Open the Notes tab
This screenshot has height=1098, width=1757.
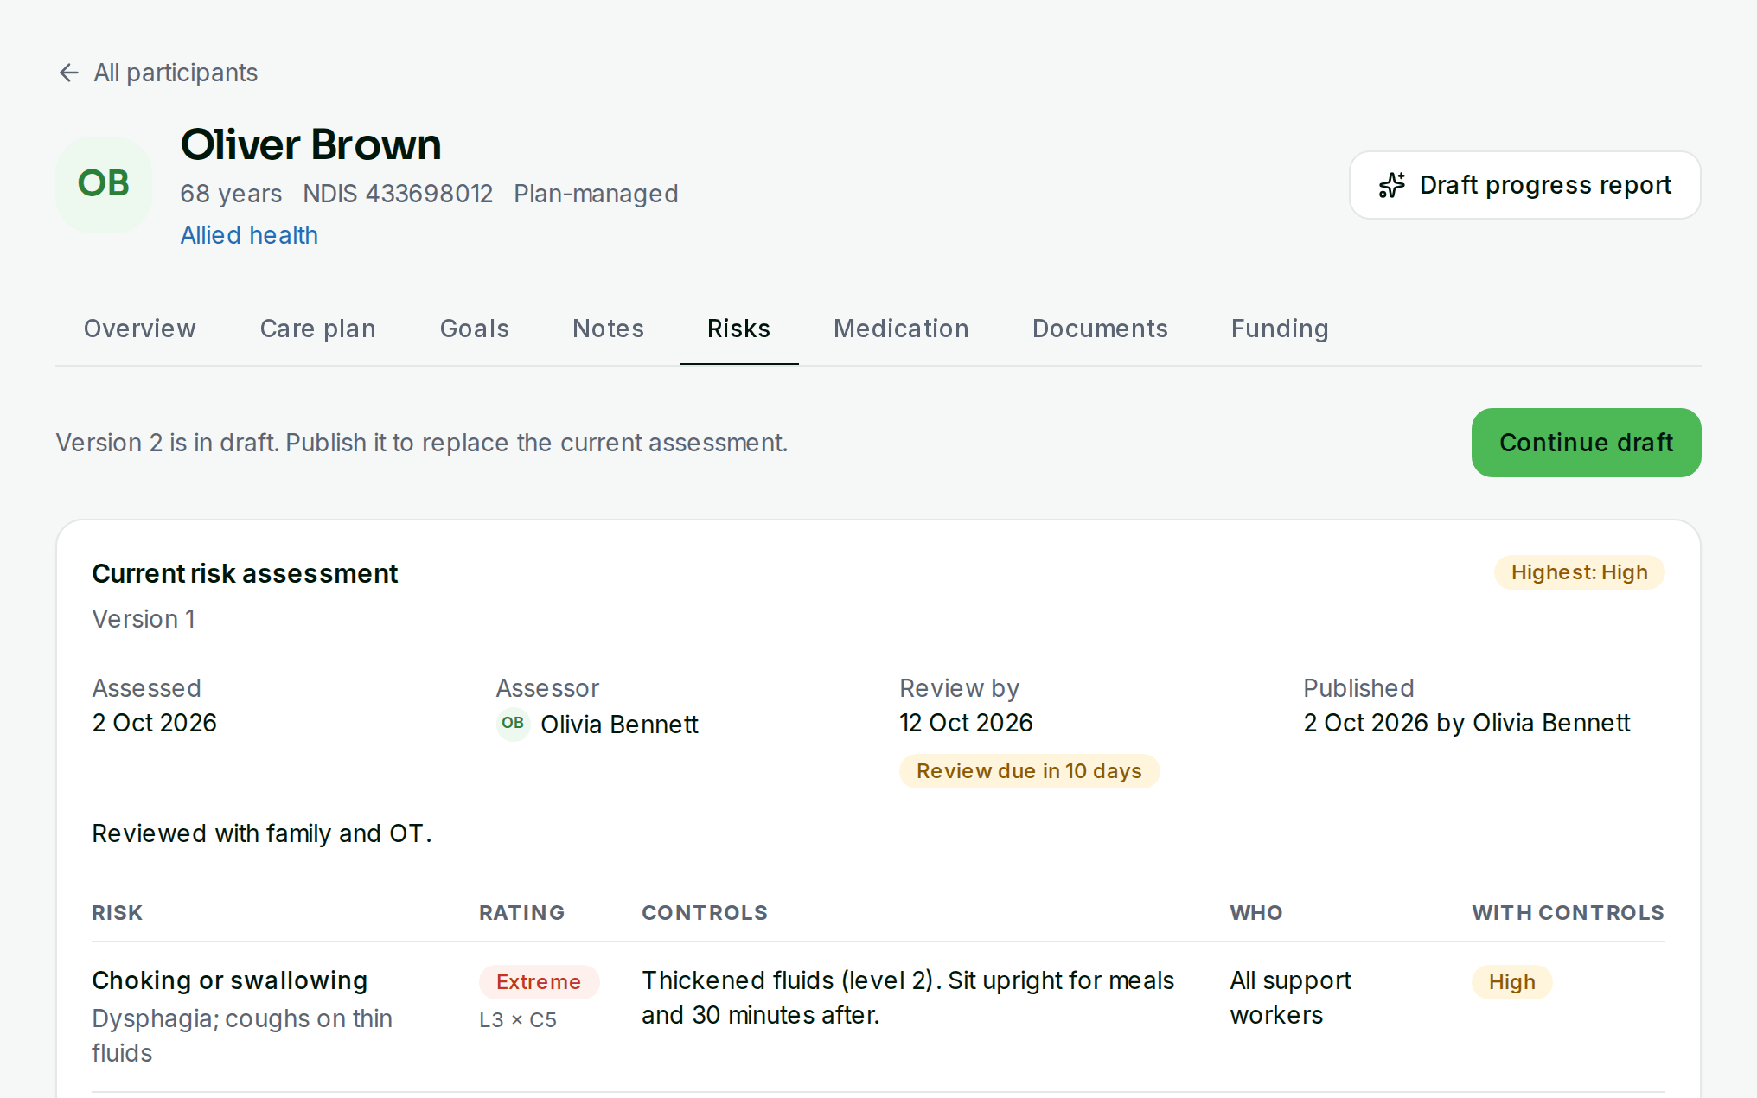click(x=608, y=329)
